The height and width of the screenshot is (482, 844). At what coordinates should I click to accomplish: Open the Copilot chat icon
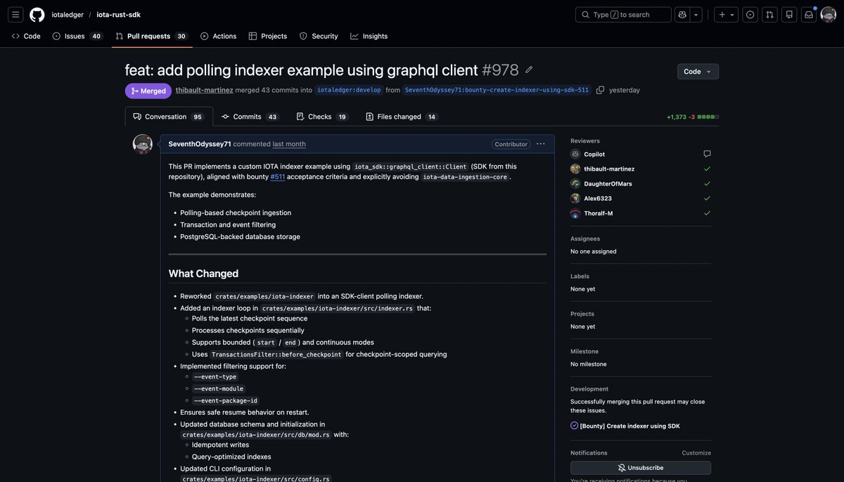click(x=682, y=15)
